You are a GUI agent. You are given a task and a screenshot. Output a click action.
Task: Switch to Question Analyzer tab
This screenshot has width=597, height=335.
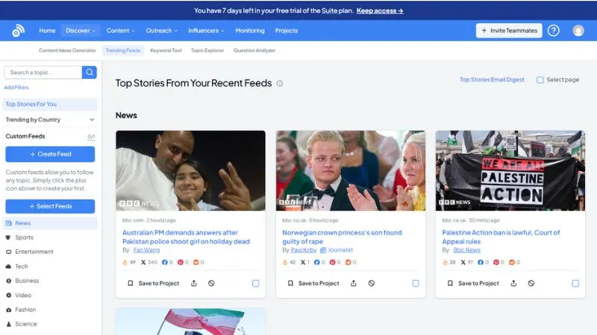(254, 50)
